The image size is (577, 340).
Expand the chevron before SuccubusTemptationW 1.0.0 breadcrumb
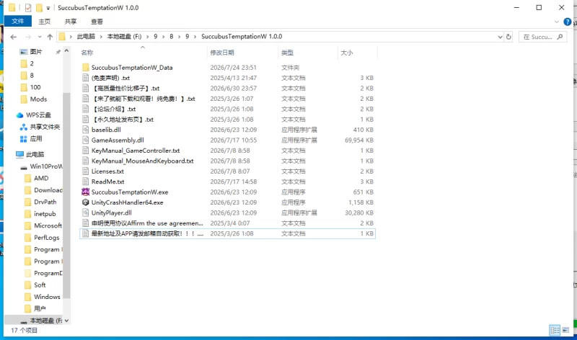pos(195,37)
